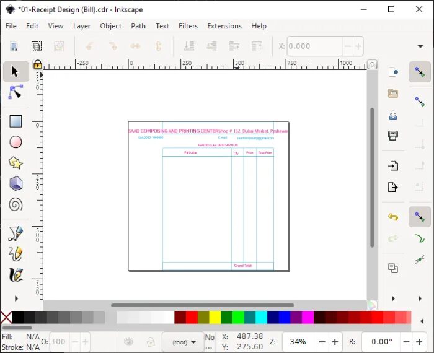Select the 3D Box tool
434x353 pixels.
coord(15,183)
